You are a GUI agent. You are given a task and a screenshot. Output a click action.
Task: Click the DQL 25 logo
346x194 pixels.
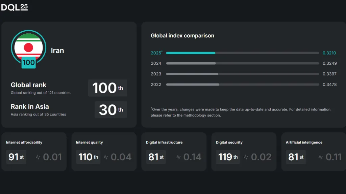(x=15, y=7)
